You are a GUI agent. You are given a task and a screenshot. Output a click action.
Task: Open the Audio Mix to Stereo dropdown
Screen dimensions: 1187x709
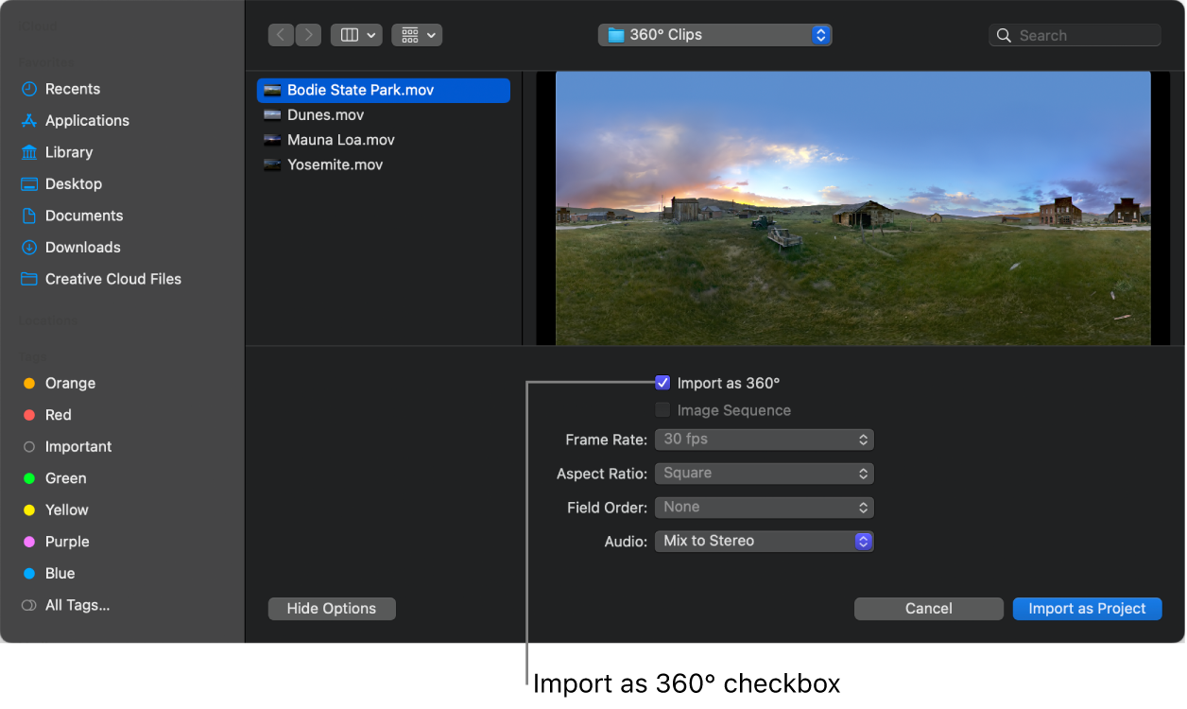(764, 541)
